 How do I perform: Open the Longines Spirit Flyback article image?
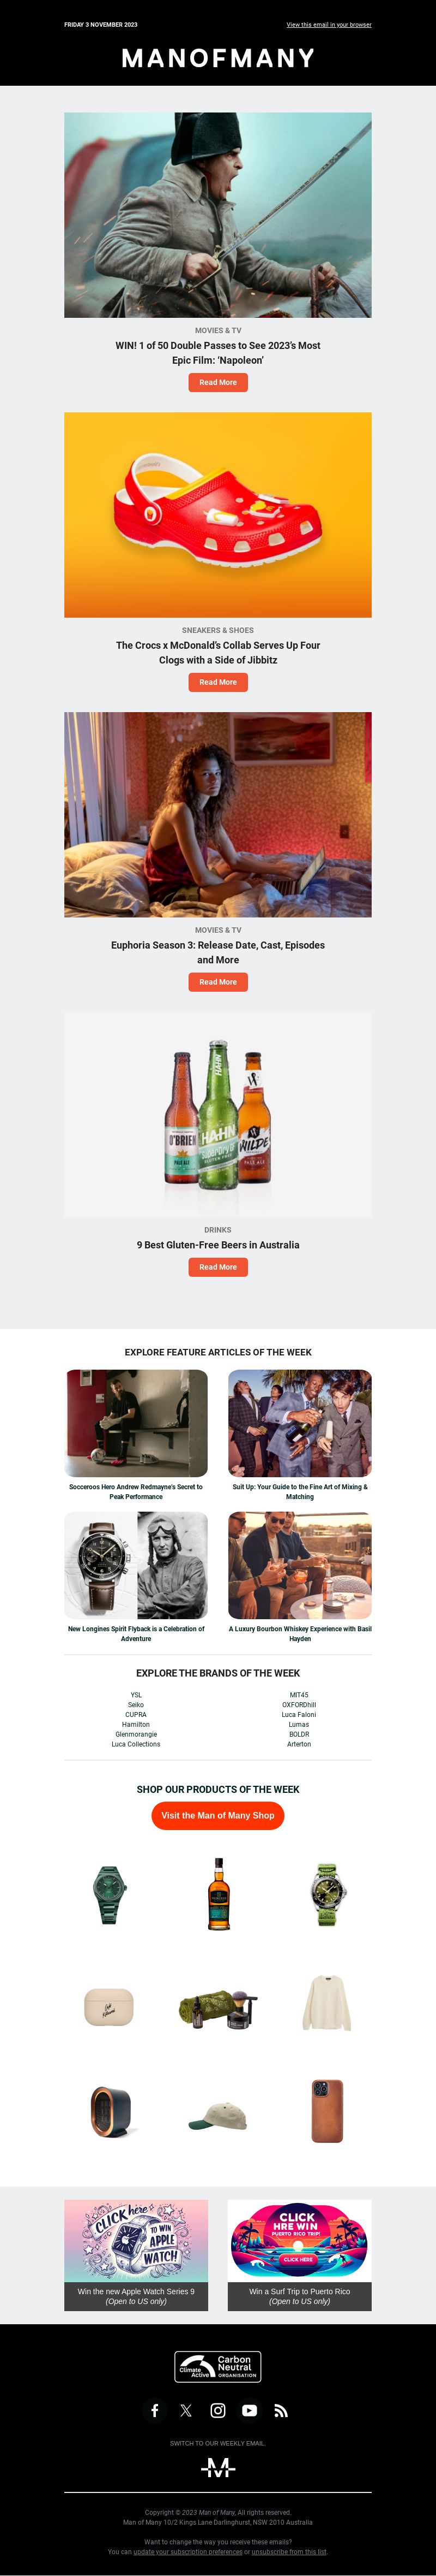136,1565
